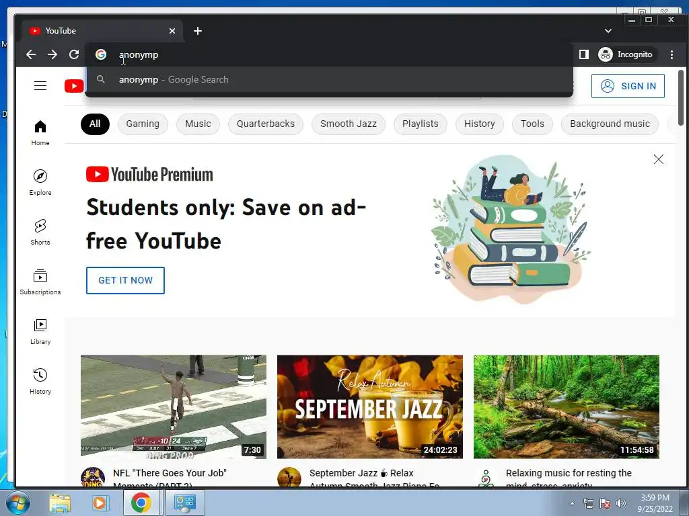Click the Incognito indicator
Screen dimensions: 689x516
click(x=626, y=54)
